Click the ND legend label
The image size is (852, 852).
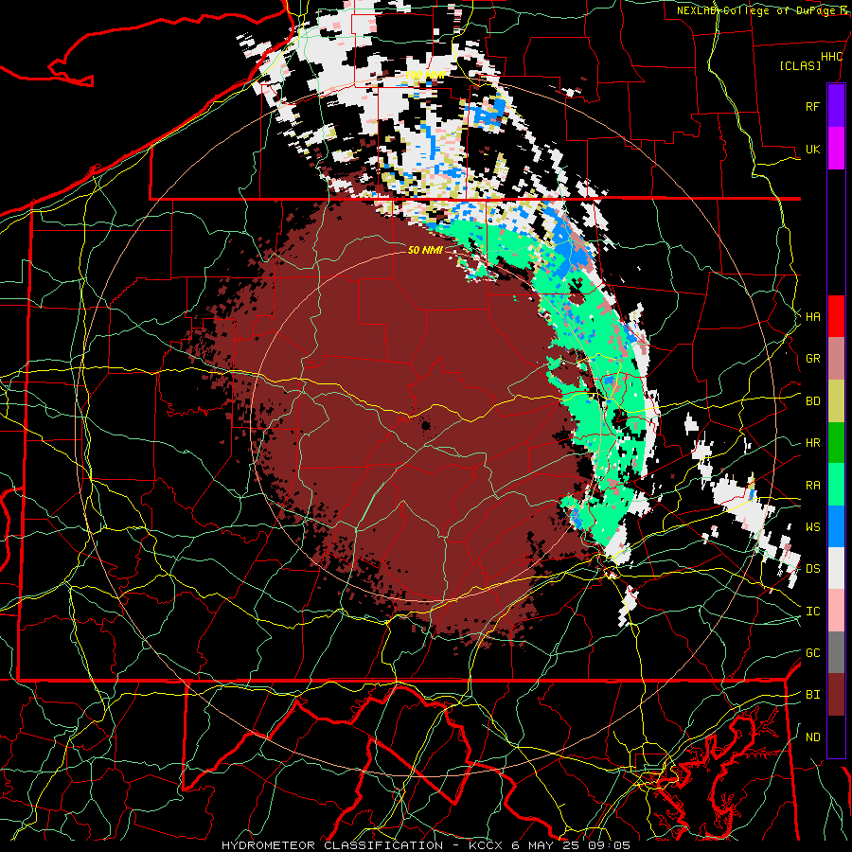point(812,737)
